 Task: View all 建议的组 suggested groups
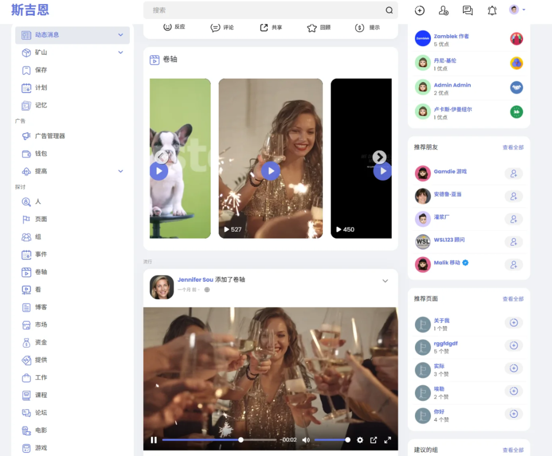click(x=513, y=450)
